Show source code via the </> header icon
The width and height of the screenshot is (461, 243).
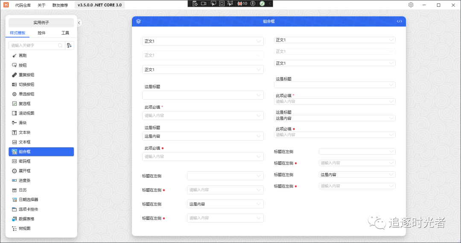[399, 21]
